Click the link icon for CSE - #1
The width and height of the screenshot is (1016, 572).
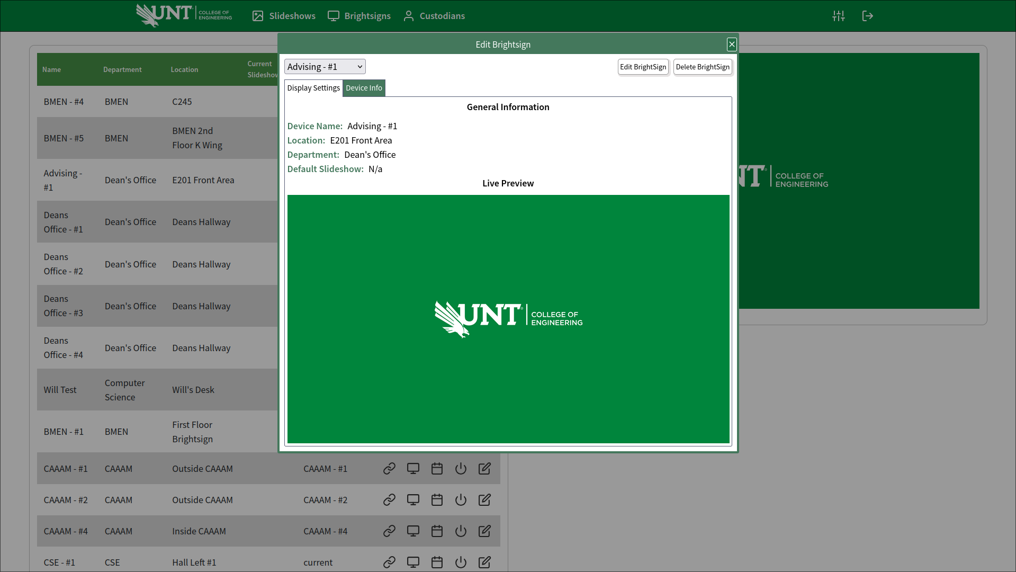(x=389, y=562)
